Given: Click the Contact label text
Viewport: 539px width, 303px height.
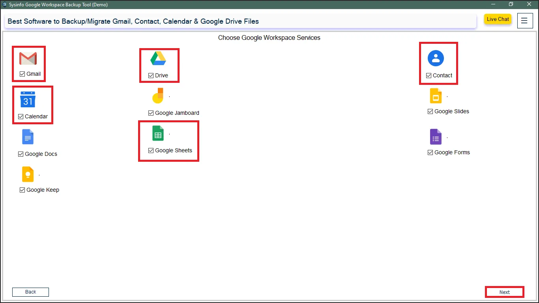Looking at the screenshot, I should (443, 75).
